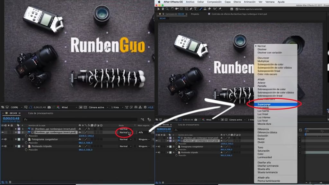
Task: Open the Alfa track matte dropdown of layer 2
Action: click(144, 132)
